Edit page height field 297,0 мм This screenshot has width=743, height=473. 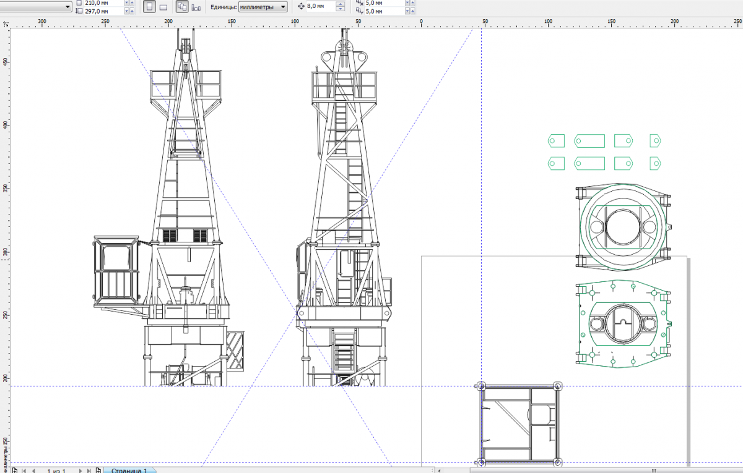click(x=103, y=11)
